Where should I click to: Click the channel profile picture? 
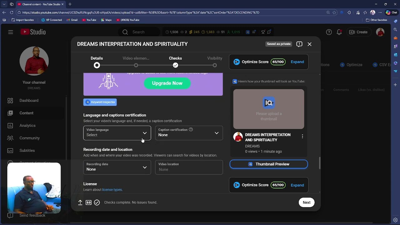click(34, 61)
